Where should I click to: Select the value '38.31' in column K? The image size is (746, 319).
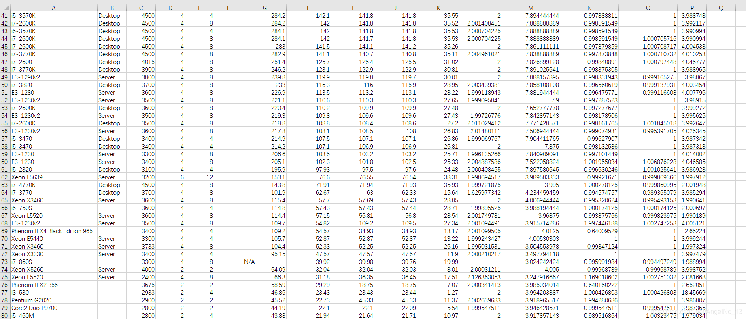438,177
